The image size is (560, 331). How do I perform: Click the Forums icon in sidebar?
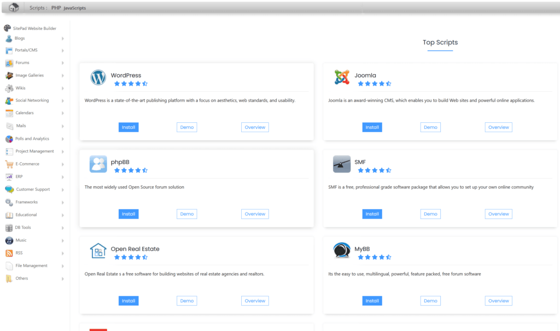[x=9, y=63]
